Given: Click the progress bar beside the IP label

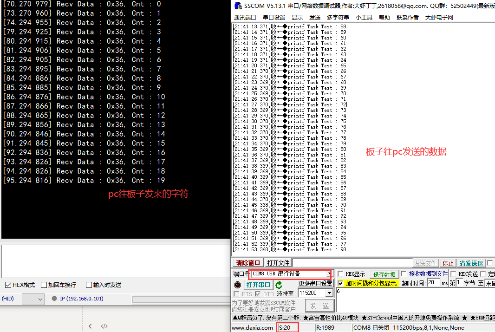Looking at the screenshot, I should coord(181,299).
